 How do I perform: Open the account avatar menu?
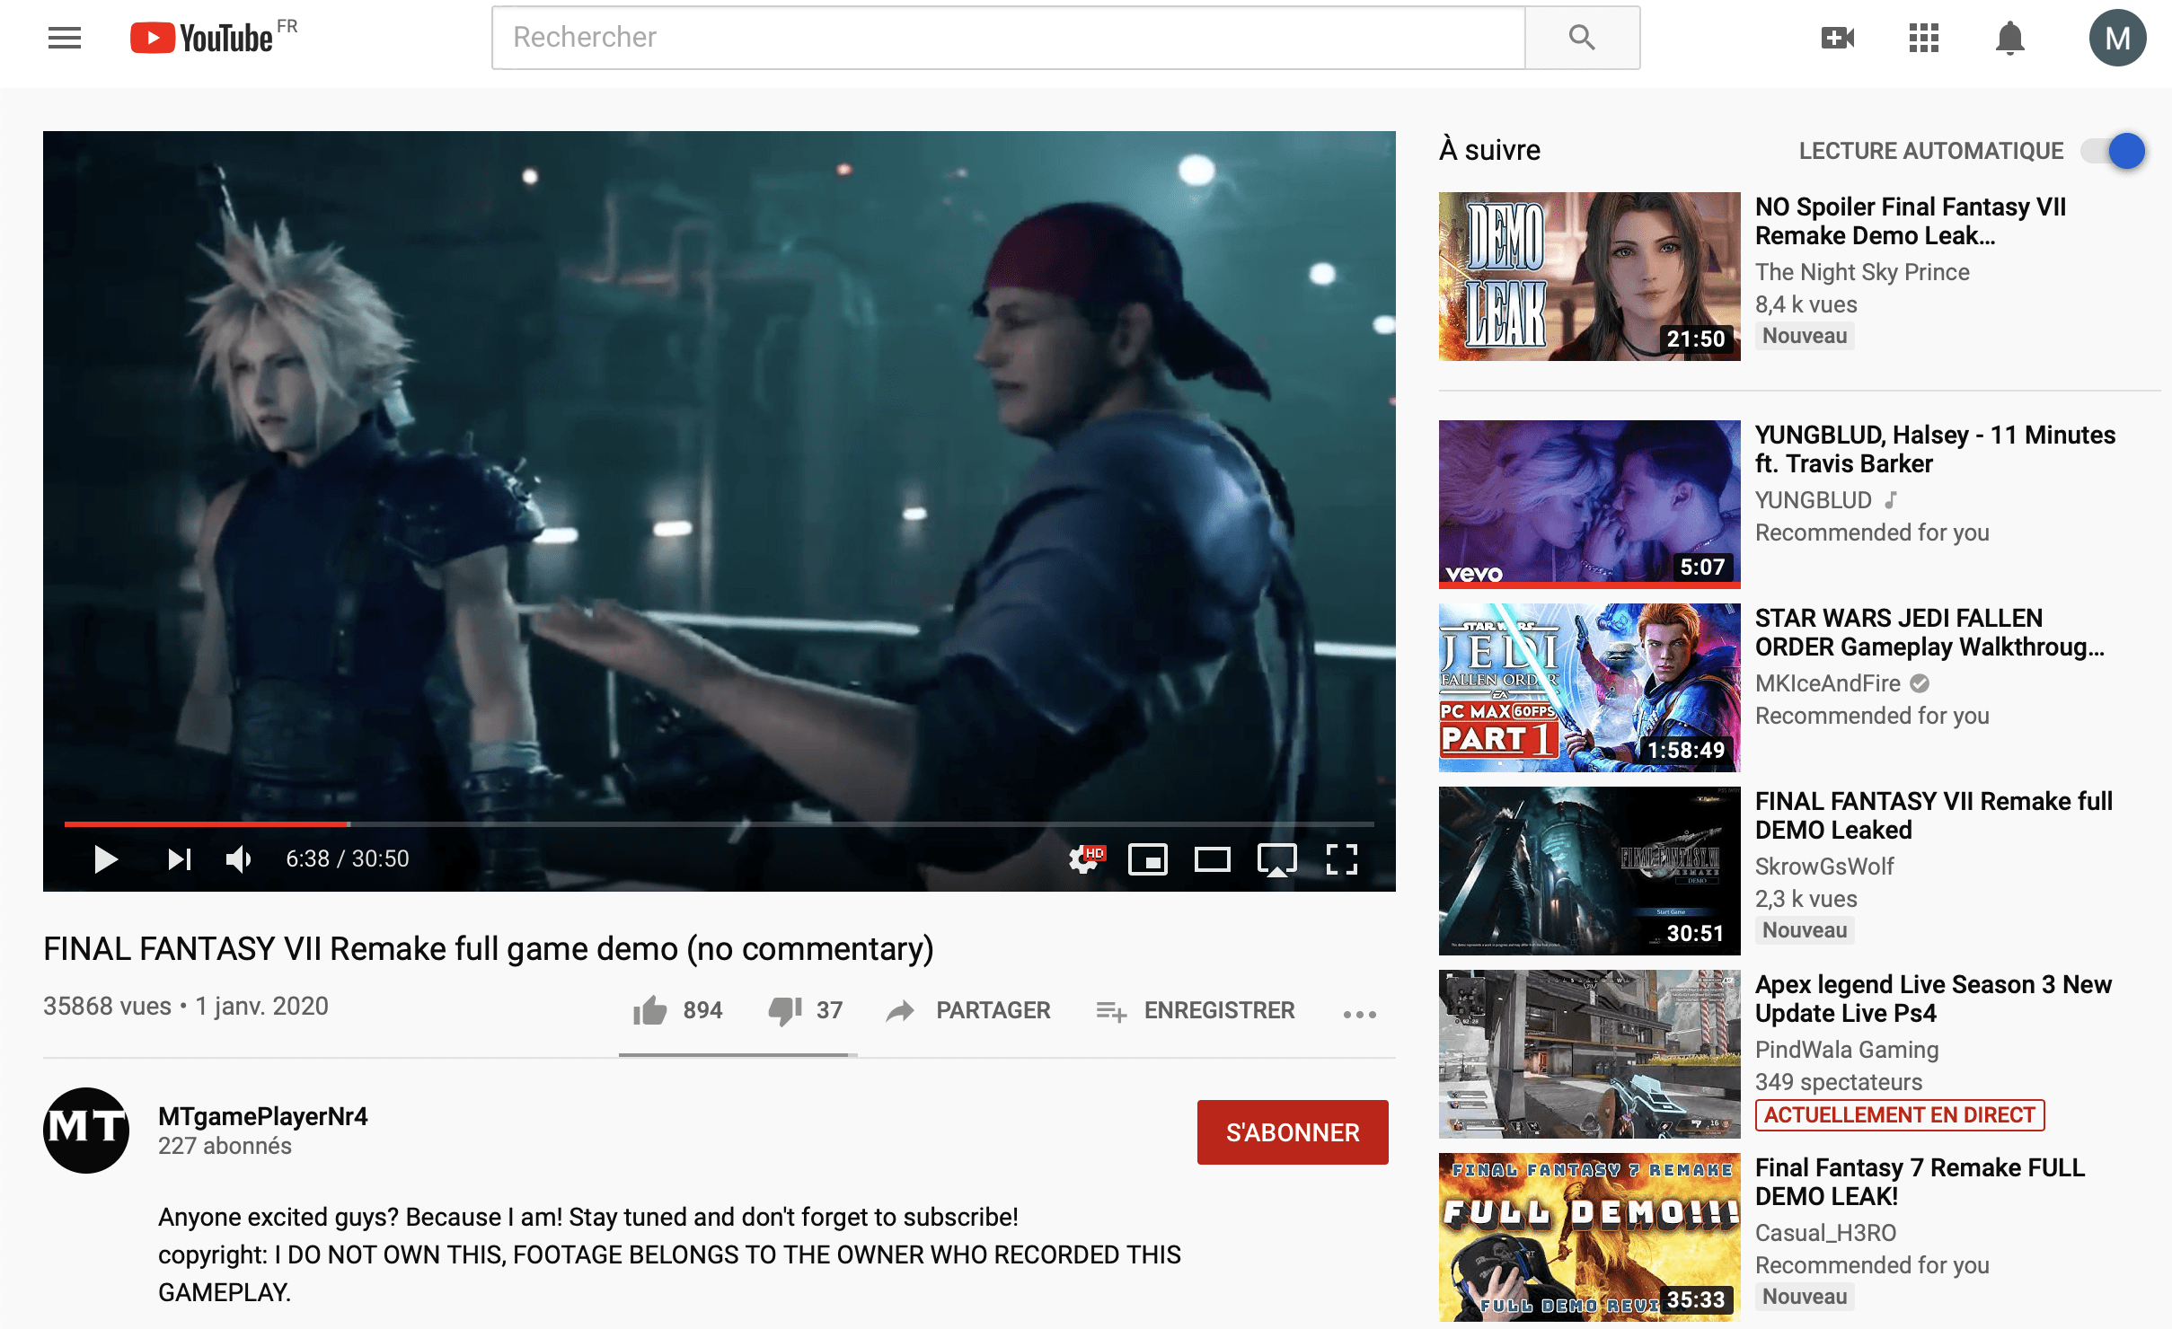pos(2116,38)
